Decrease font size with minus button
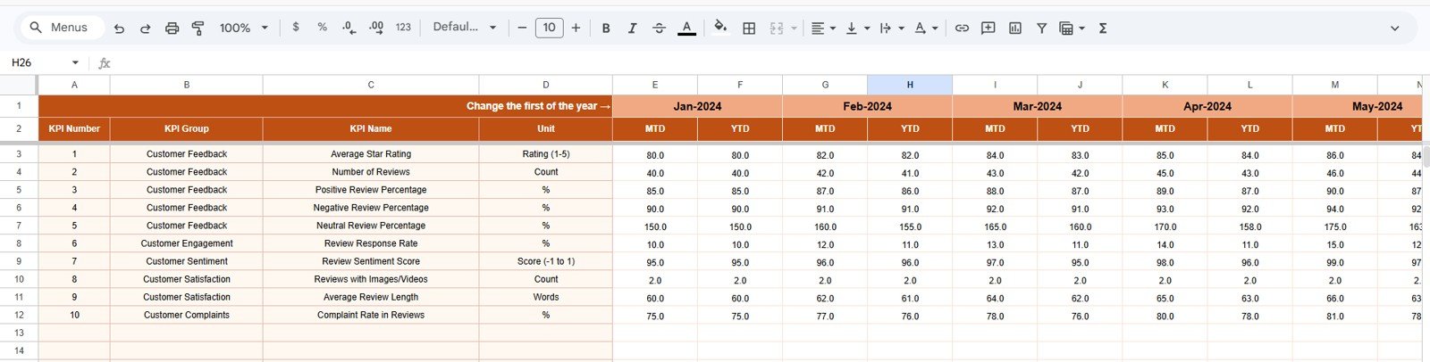 [x=522, y=28]
